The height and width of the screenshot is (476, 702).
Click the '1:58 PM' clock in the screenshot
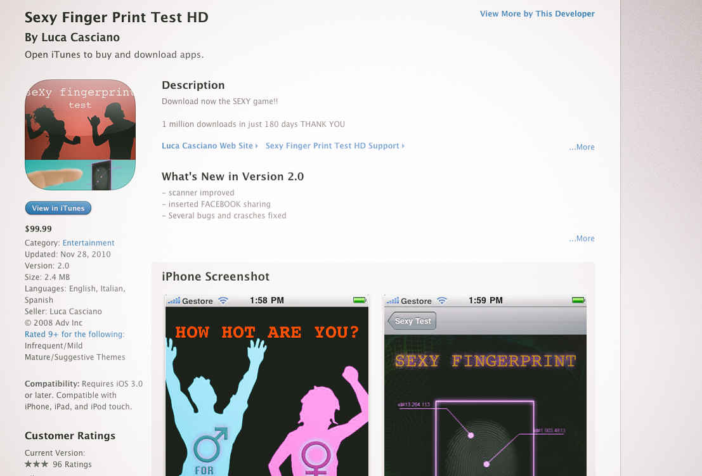click(267, 300)
